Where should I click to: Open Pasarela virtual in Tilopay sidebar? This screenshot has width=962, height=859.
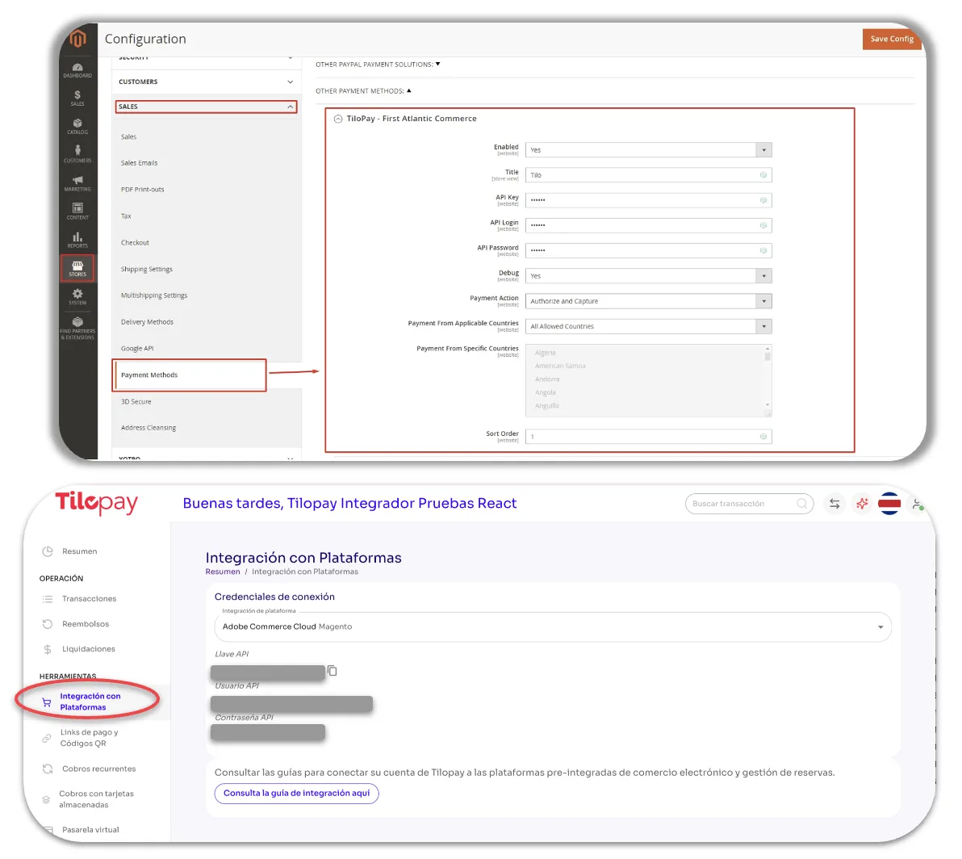coord(90,830)
